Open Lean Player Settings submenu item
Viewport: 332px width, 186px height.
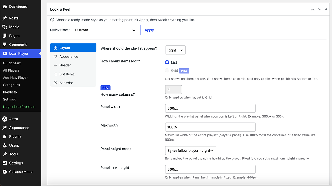coord(9,100)
